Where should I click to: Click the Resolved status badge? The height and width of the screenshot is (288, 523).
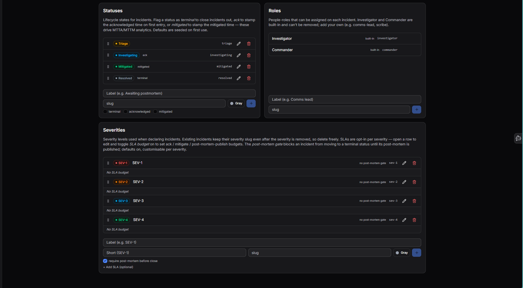coord(124,78)
